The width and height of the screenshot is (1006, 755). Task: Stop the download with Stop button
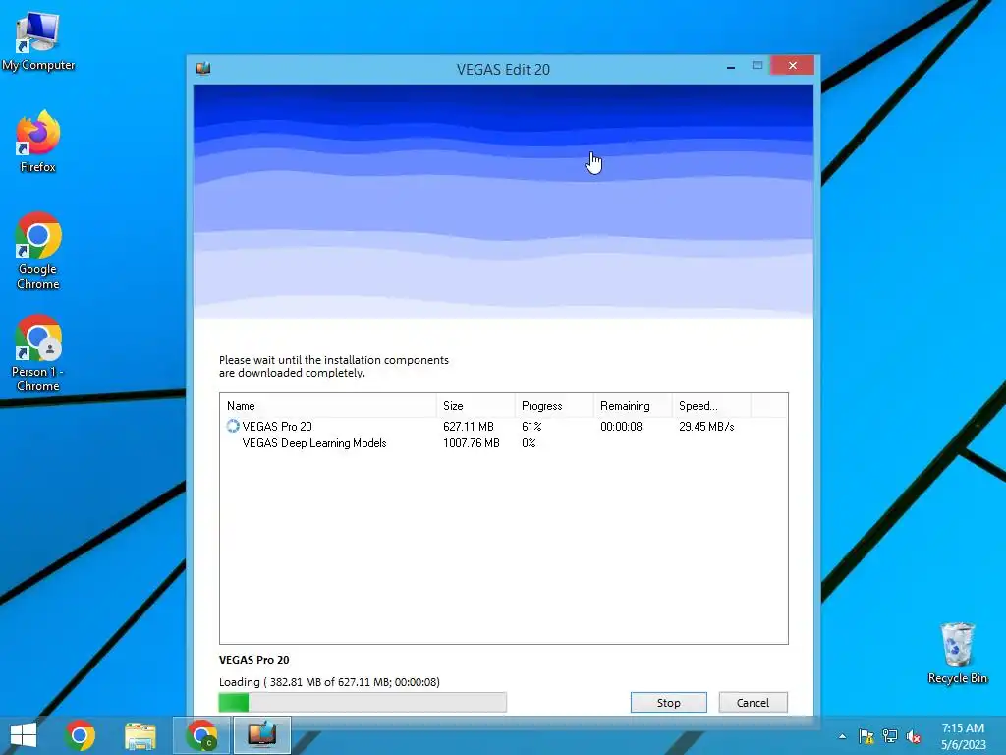(668, 702)
